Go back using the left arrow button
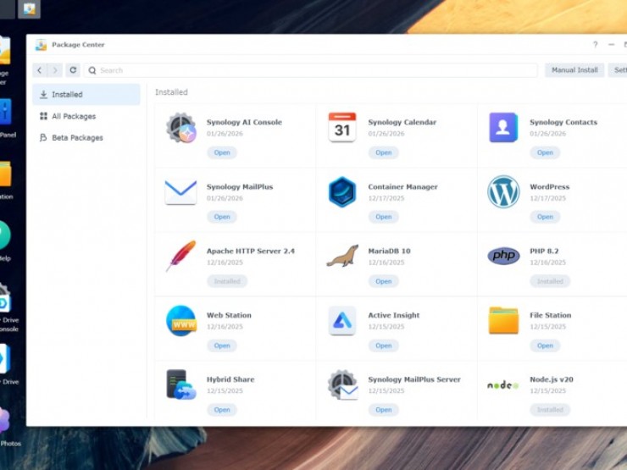Viewport: 627px width, 470px height. pos(40,70)
